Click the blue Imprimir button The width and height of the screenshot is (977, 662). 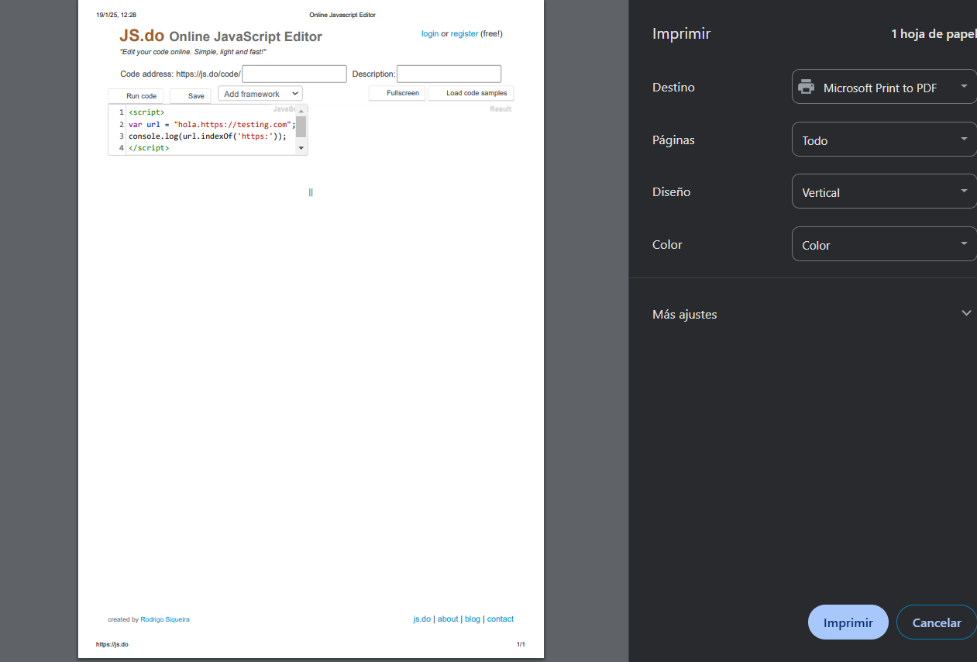point(848,622)
